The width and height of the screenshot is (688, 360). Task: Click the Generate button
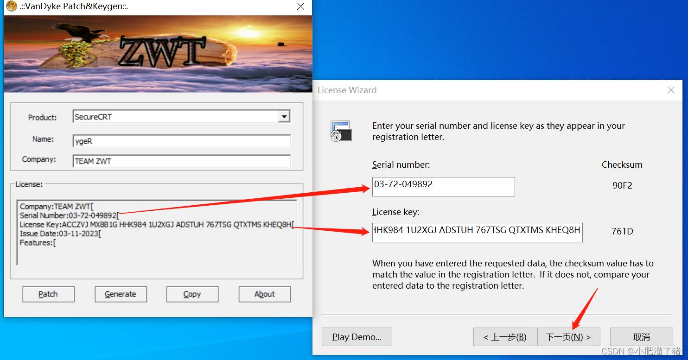pyautogui.click(x=121, y=294)
